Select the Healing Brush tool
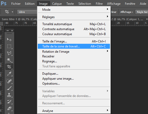The image size is (148, 114). coord(9,81)
